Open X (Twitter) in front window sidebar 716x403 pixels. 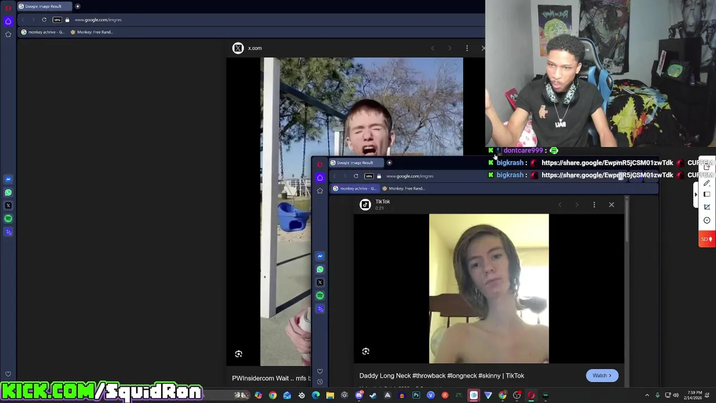click(320, 282)
